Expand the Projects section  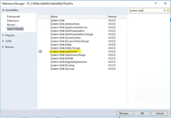coord(3,35)
